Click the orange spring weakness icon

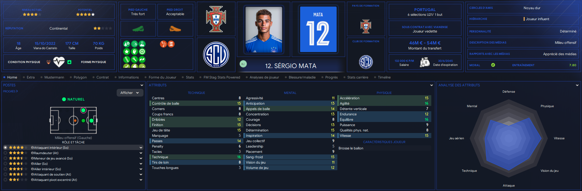(171, 44)
